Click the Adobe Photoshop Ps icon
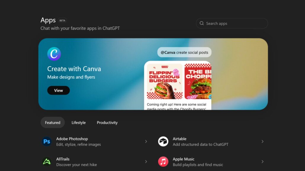Screen dimensions: 305x171 pyautogui.click(x=46, y=141)
